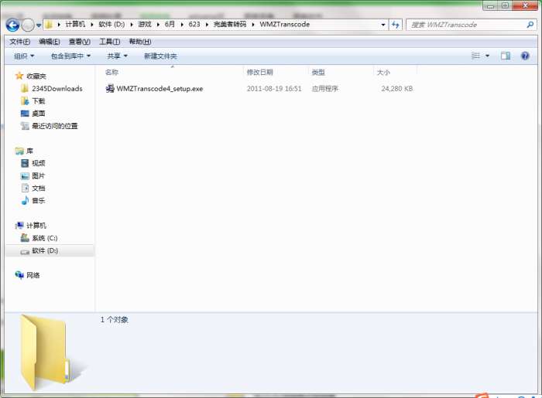Select WMZTranscode4_setup.exe file name
The width and height of the screenshot is (542, 398).
[160, 89]
